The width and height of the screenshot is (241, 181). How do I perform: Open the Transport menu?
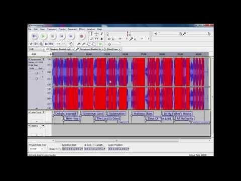(52, 29)
